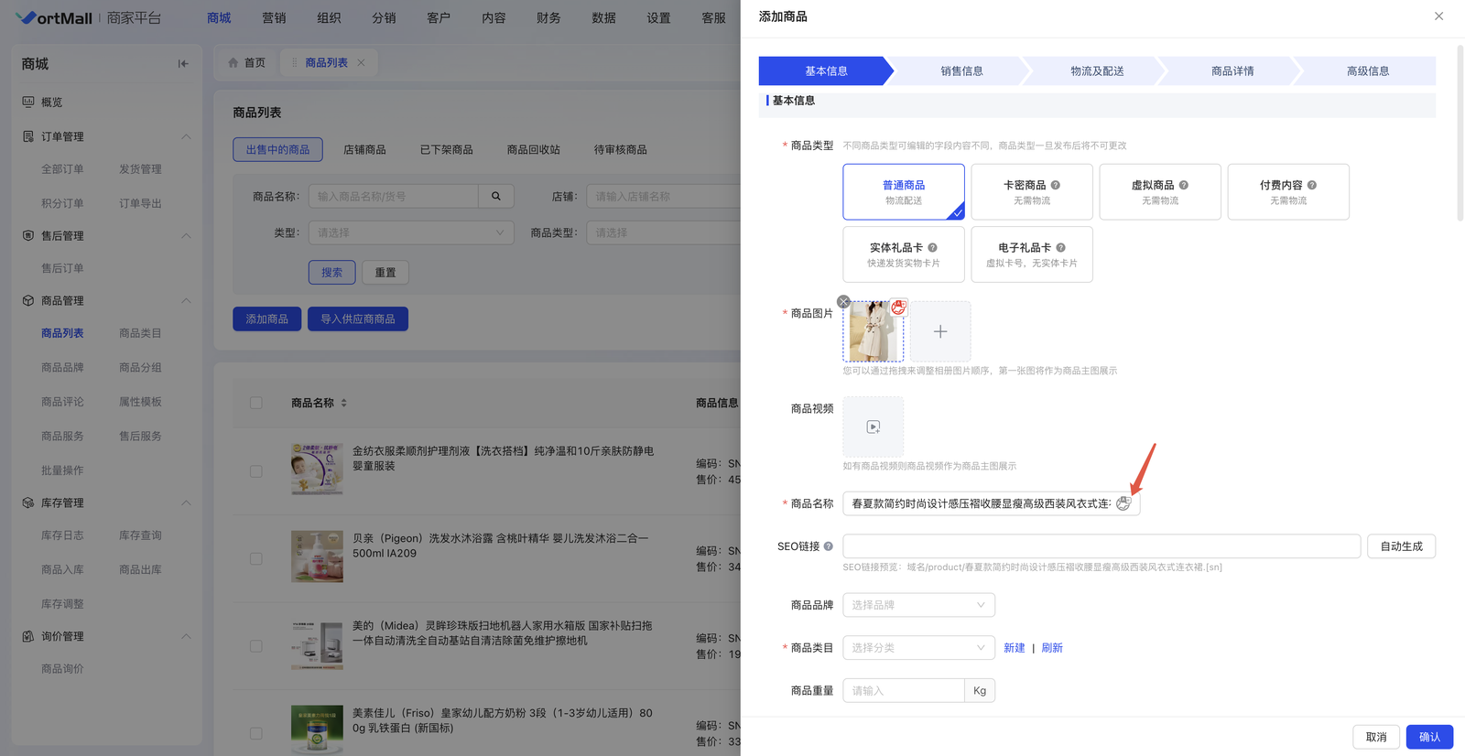Select 电子礼品卡 product type
The image size is (1465, 756).
coord(1031,254)
